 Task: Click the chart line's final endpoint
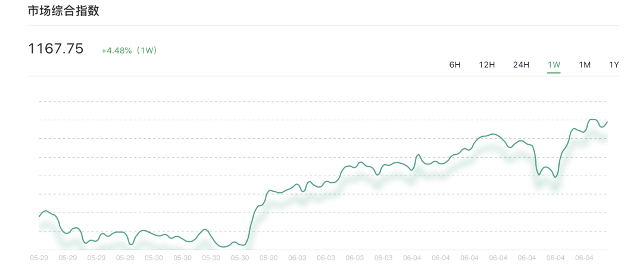point(607,121)
